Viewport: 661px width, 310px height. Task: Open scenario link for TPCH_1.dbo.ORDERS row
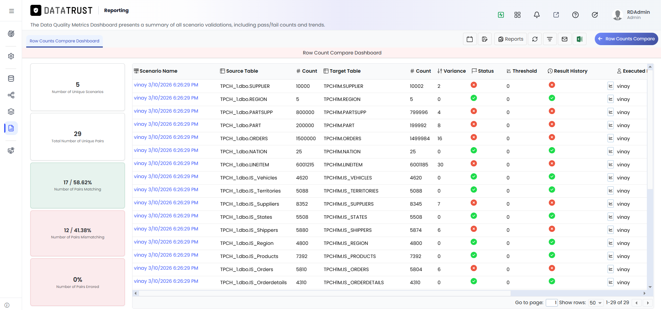pyautogui.click(x=166, y=137)
